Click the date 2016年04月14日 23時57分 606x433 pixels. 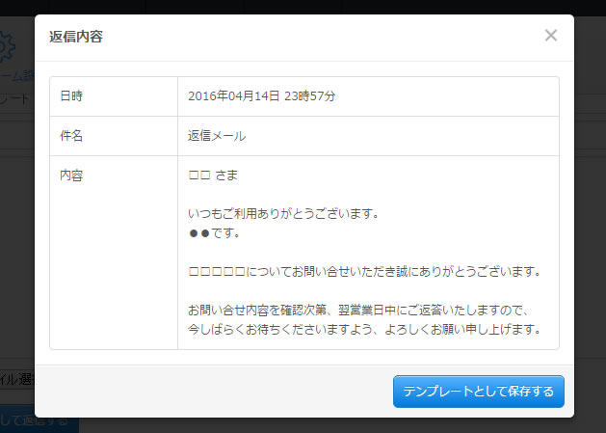coord(261,96)
